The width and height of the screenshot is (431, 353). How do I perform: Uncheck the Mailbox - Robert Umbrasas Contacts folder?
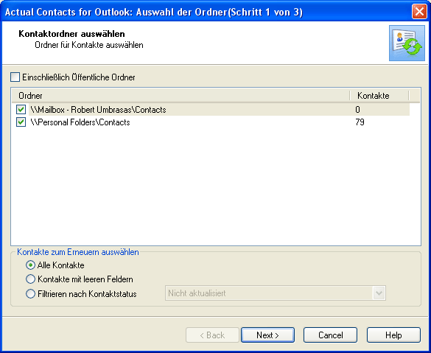point(21,109)
